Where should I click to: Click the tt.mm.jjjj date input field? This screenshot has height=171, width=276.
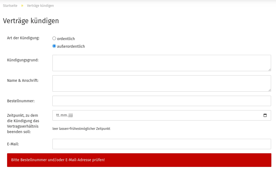click(162, 115)
